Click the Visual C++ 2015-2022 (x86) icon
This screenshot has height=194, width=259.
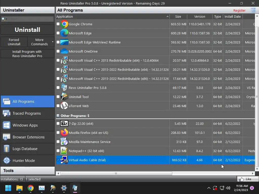[x=64, y=79]
